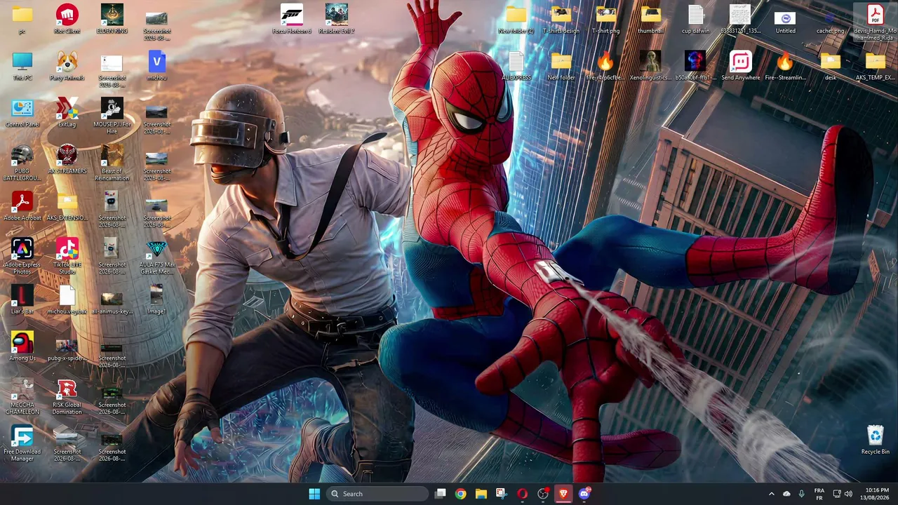Select the TikTok LIVE Studio shortcut

67,257
